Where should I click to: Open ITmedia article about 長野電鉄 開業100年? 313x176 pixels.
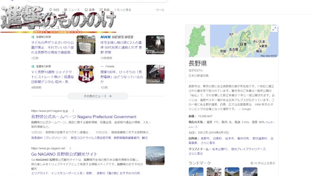coord(122,77)
